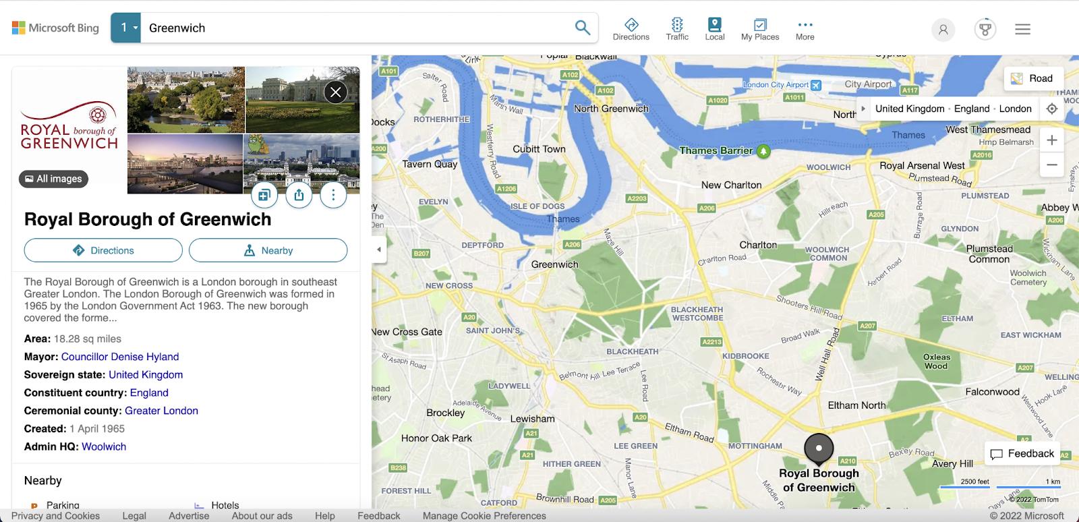1079x522 pixels.
Task: Select England in map breadcrumb
Action: [x=972, y=109]
